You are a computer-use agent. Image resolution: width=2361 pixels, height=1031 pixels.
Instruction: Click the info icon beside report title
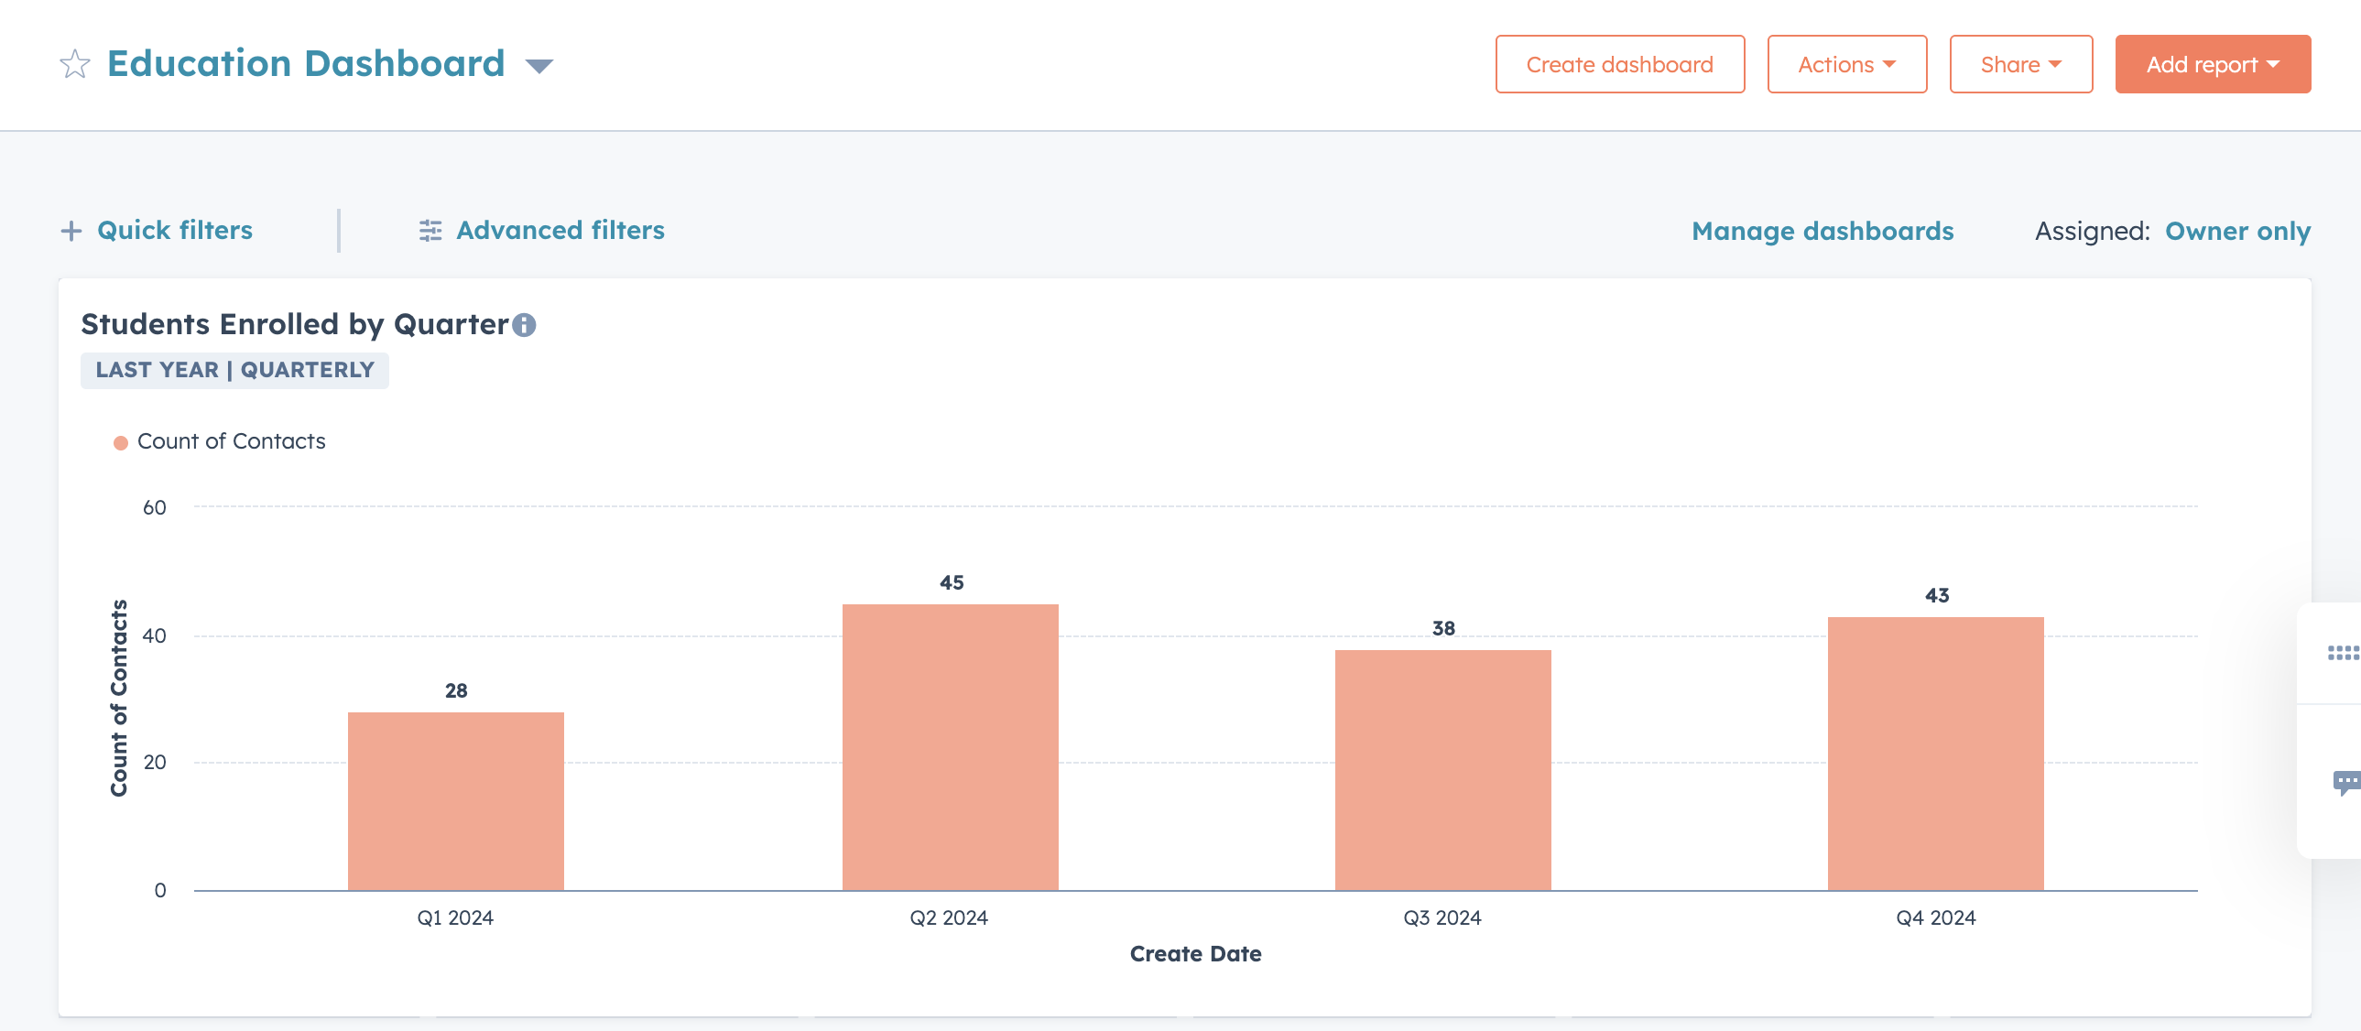tap(524, 325)
